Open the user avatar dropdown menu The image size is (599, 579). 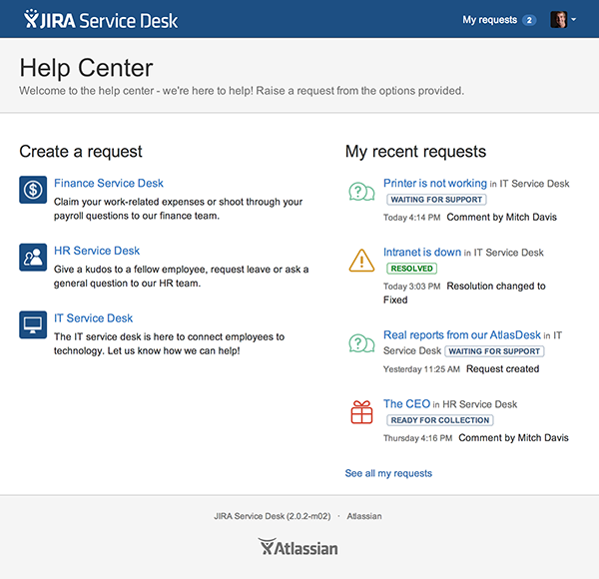563,19
